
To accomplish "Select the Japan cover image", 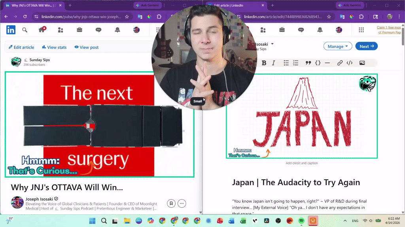I will coord(302,116).
